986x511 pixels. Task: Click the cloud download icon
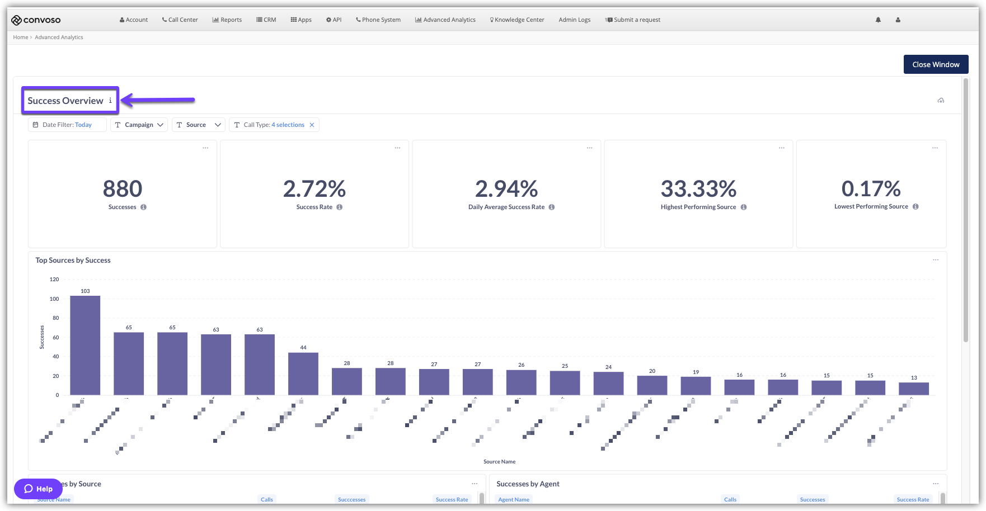click(941, 101)
